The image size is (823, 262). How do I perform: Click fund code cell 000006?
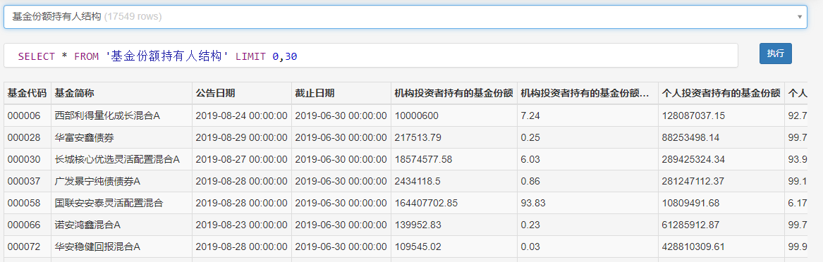click(x=28, y=116)
